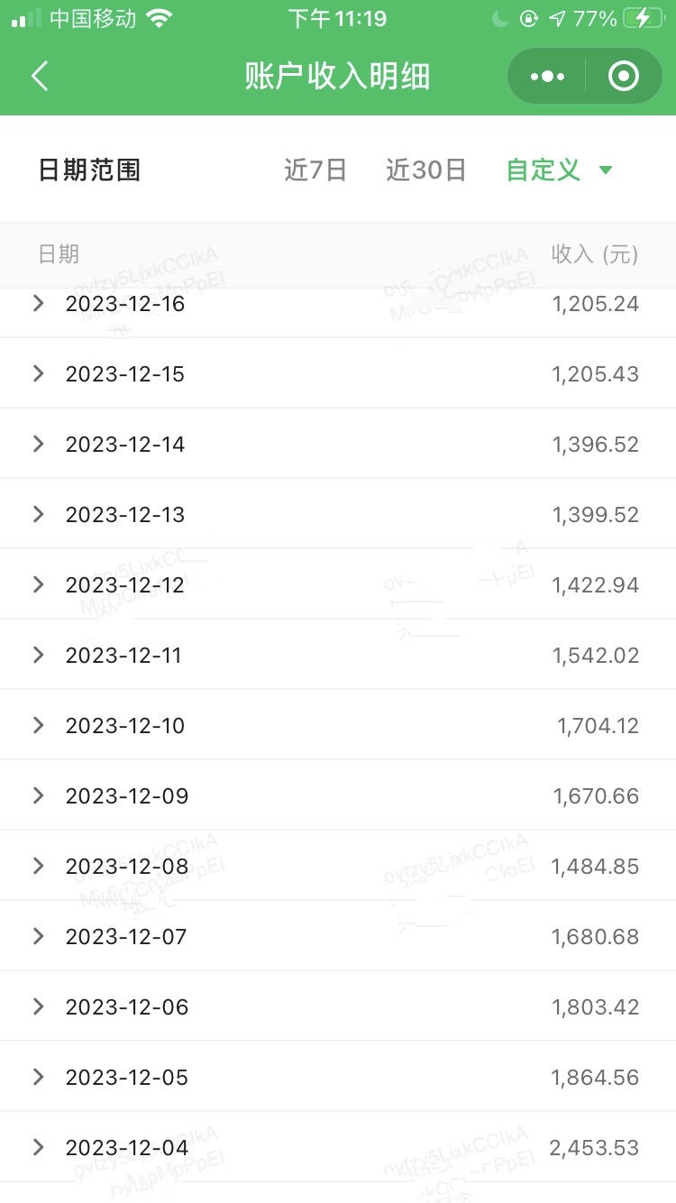Open the 2023-12-07 date entry
Viewport: 676px width, 1203px height.
126,937
